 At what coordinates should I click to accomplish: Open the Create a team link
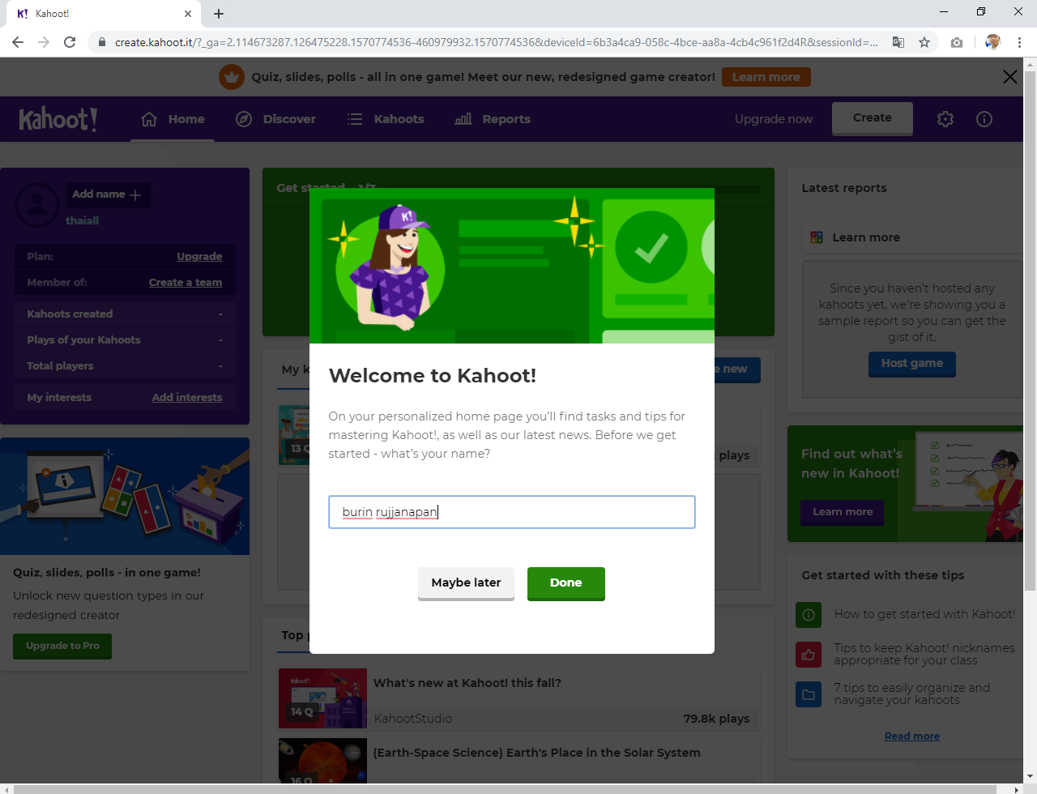pos(185,283)
